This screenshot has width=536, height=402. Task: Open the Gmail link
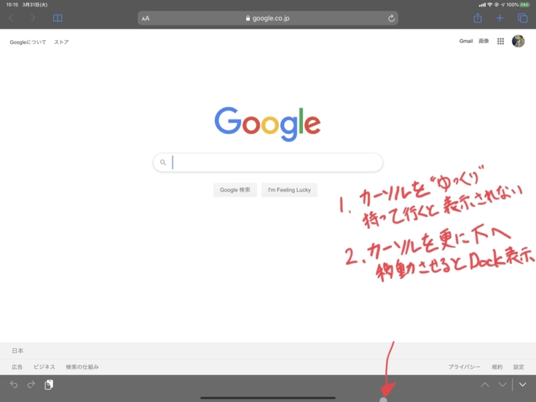click(466, 41)
